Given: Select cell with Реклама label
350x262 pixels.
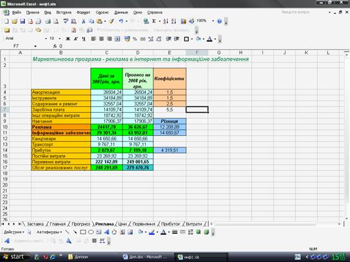Looking at the screenshot, I should [x=61, y=127].
